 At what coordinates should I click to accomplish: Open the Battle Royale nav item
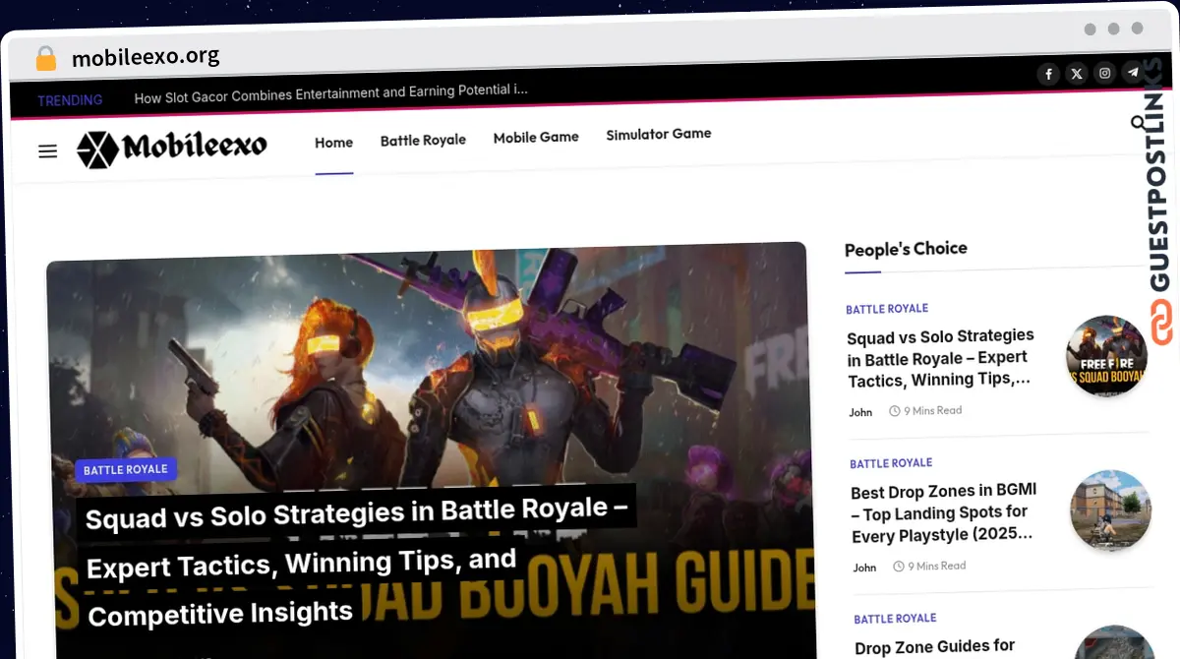[x=423, y=140]
